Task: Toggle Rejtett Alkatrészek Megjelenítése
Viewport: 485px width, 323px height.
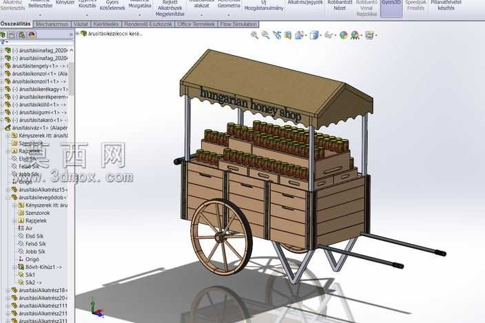Action: [x=169, y=8]
